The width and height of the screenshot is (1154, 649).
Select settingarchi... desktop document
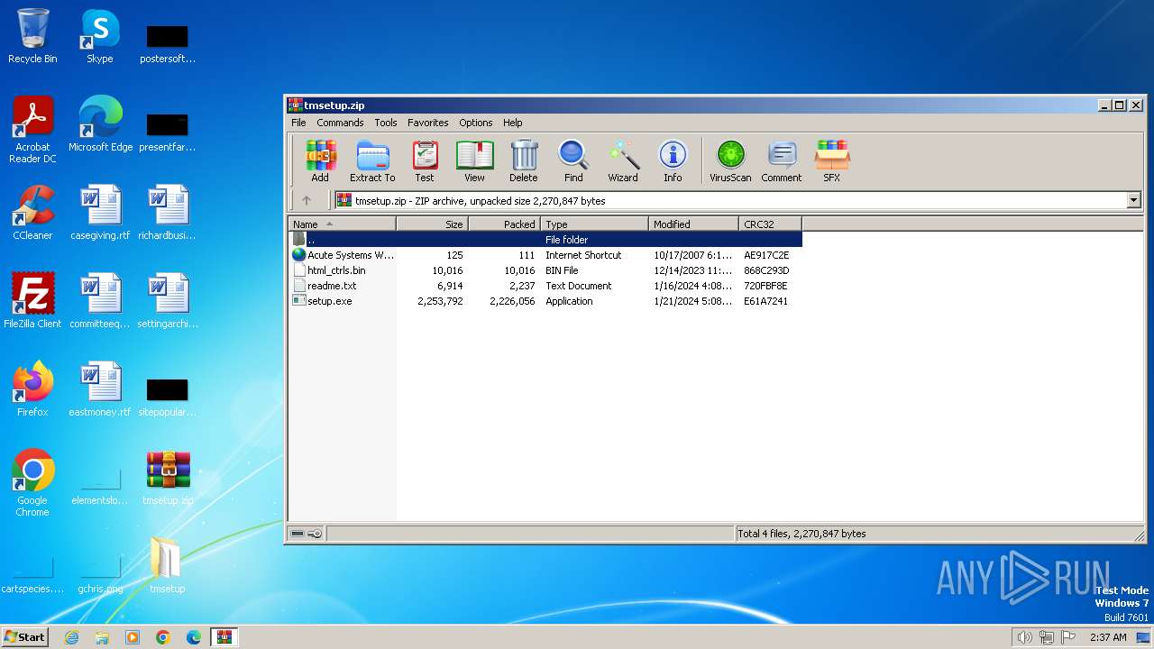[168, 301]
